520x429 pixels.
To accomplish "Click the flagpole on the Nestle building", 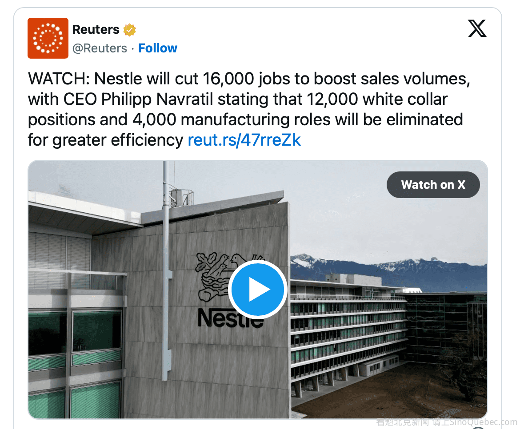I will [166, 266].
